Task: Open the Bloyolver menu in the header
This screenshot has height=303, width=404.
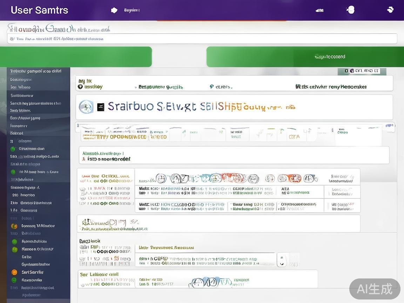Action: [132, 10]
